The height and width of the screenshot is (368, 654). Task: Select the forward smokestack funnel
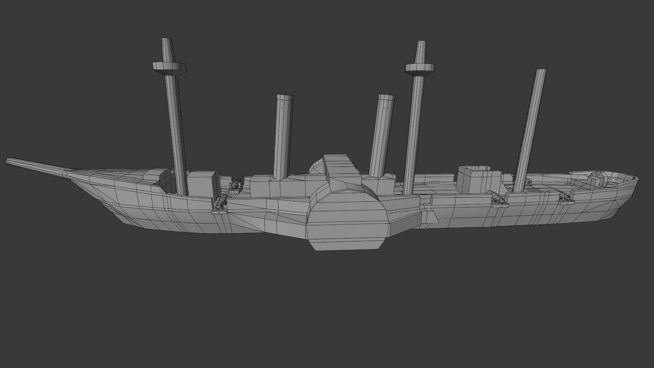pos(284,137)
